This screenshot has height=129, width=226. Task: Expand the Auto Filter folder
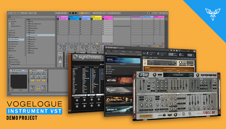coord(27,26)
